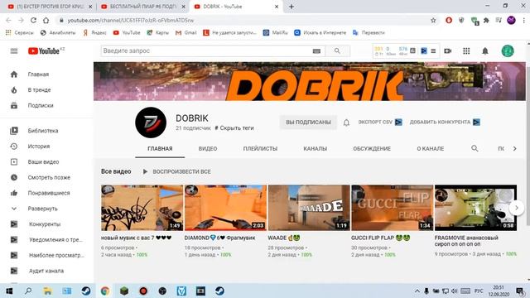The width and height of the screenshot is (530, 298).
Task: Click the search magnifier button
Action: click(x=337, y=50)
